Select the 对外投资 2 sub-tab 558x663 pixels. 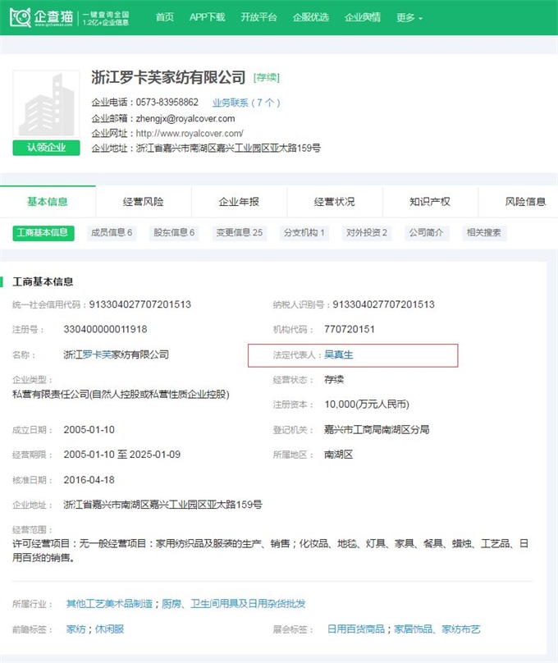click(x=367, y=232)
